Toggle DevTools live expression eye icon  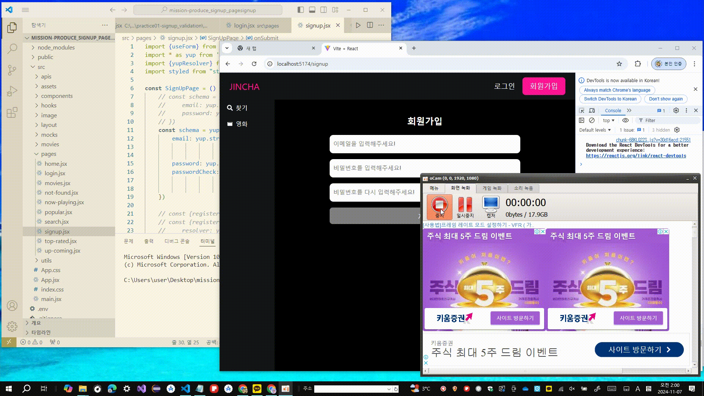point(626,120)
